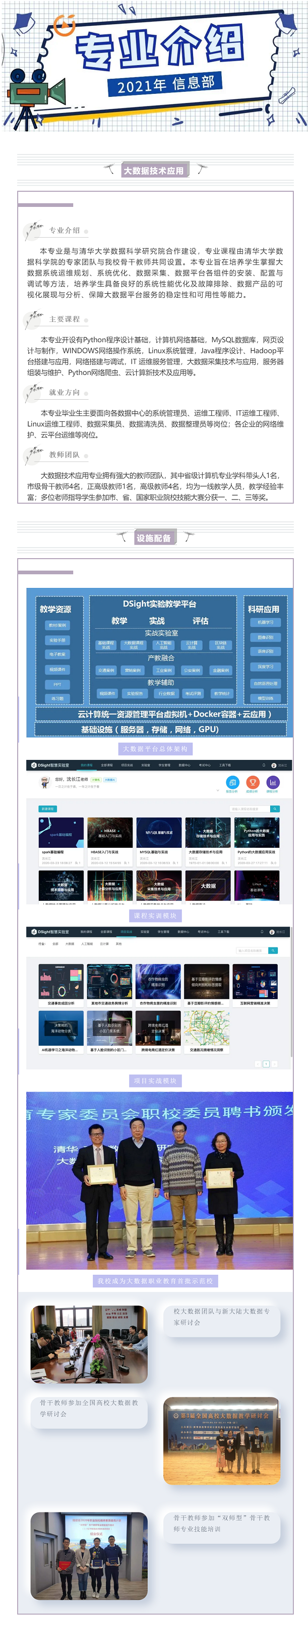Open the HBASE入门与实战 course card

(x=110, y=841)
